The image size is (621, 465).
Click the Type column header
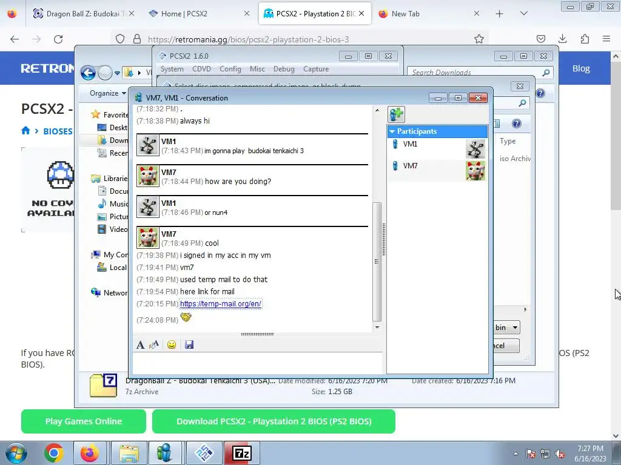click(508, 140)
